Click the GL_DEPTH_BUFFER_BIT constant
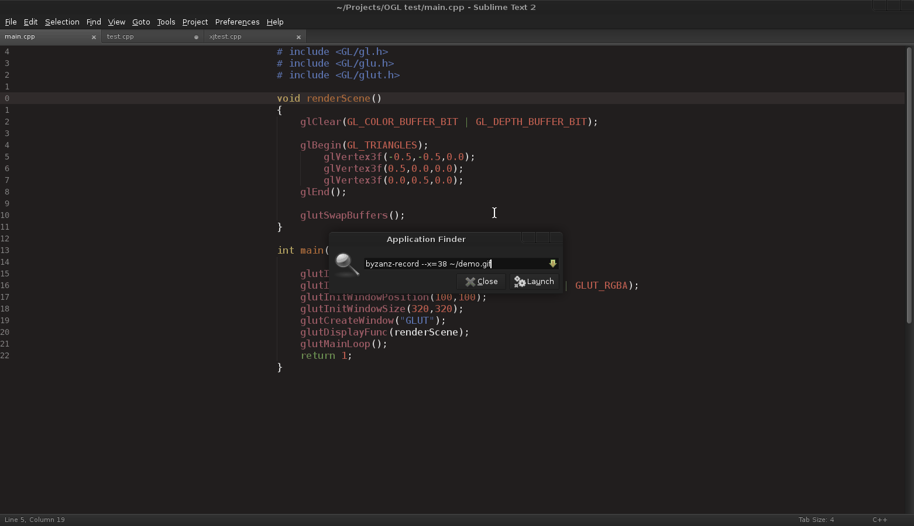 [x=531, y=122]
